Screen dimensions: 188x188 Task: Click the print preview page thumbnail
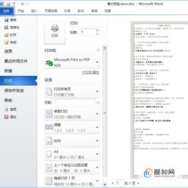click(161, 100)
